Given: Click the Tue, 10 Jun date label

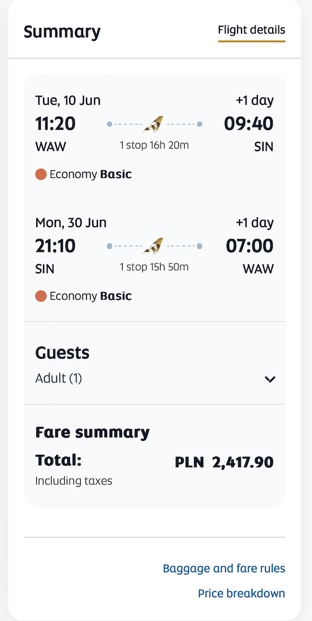Looking at the screenshot, I should 68,100.
